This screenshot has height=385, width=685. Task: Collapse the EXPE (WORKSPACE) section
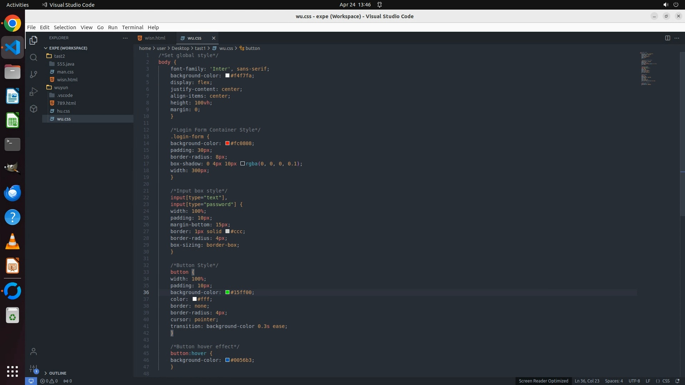(68, 48)
